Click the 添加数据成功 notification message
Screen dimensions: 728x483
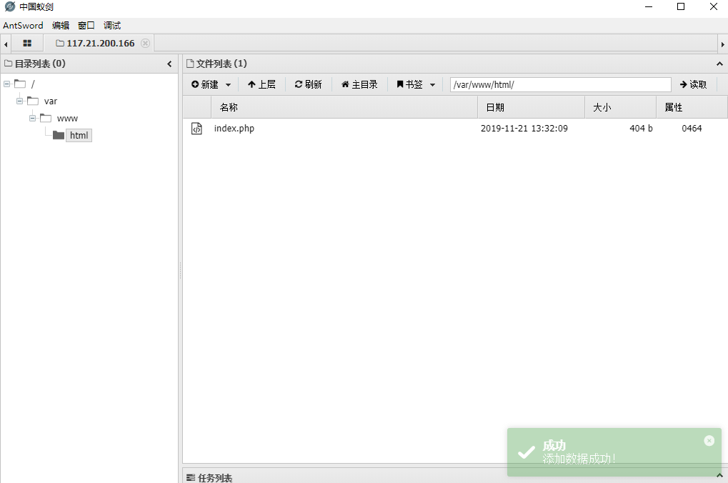coord(579,459)
